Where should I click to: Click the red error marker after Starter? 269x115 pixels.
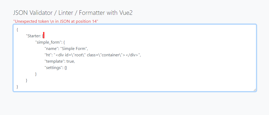44,36
